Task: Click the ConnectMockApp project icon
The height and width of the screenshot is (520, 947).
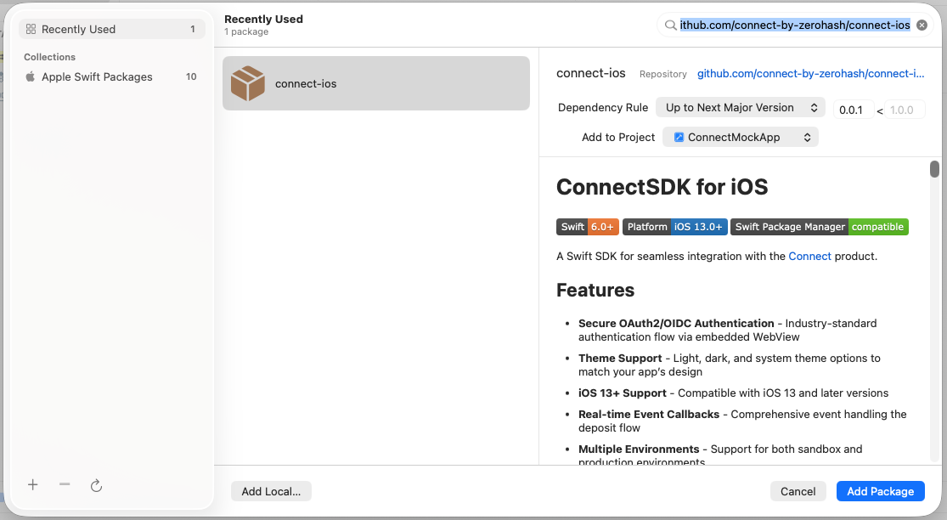Action: pos(679,137)
